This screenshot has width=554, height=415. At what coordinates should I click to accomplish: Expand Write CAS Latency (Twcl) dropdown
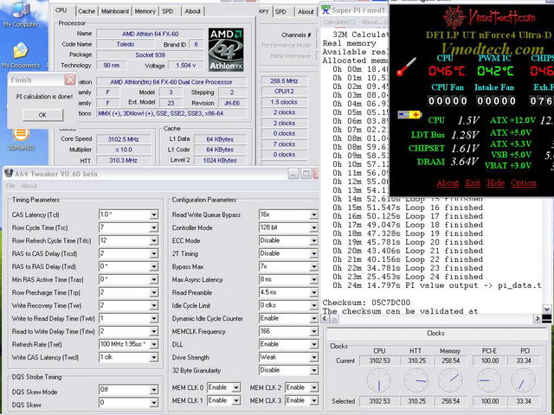pyautogui.click(x=154, y=357)
